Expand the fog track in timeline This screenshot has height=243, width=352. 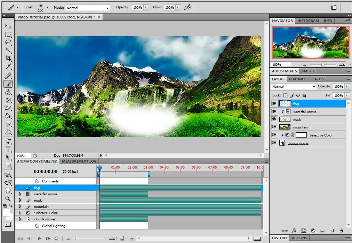coord(20,188)
